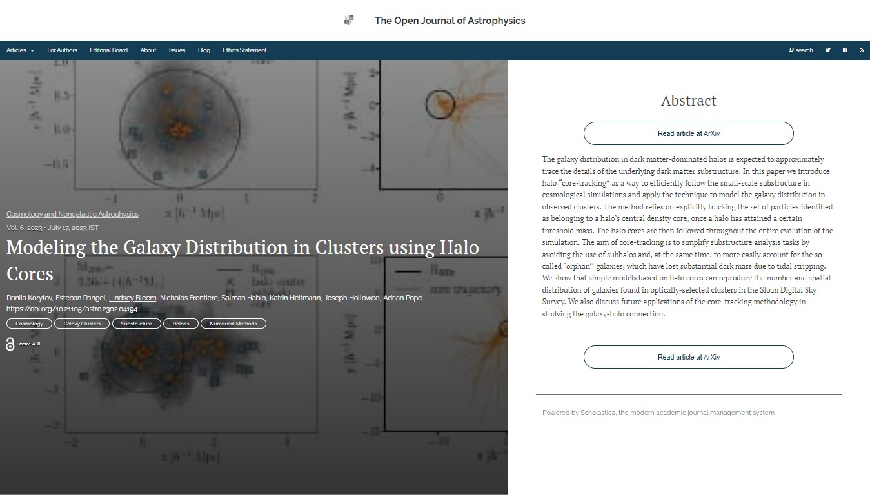
Task: Select the Galaxy Clusters keyword tag
Action: tap(82, 324)
